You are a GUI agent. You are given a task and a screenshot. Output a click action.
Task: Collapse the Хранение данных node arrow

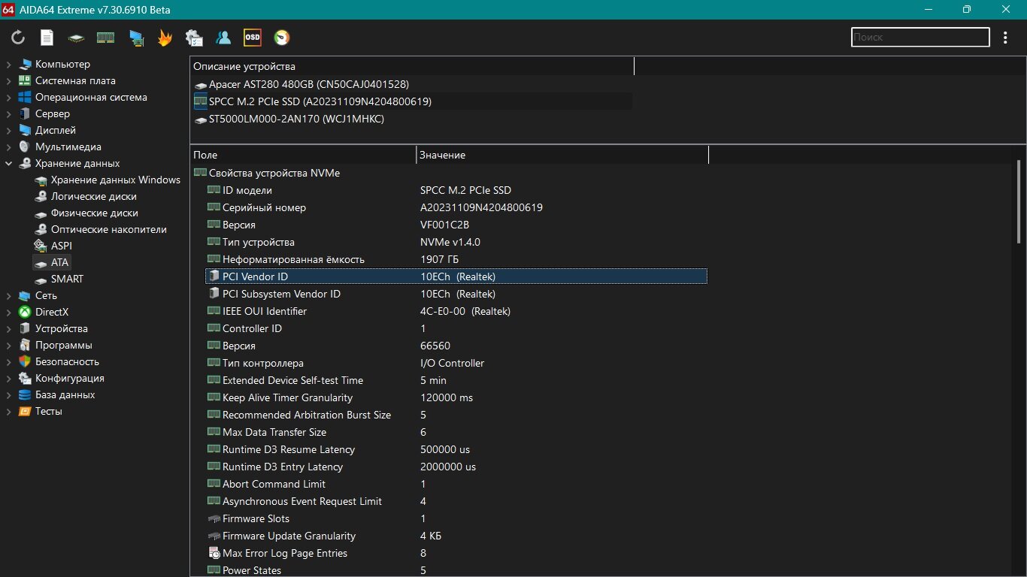9,164
